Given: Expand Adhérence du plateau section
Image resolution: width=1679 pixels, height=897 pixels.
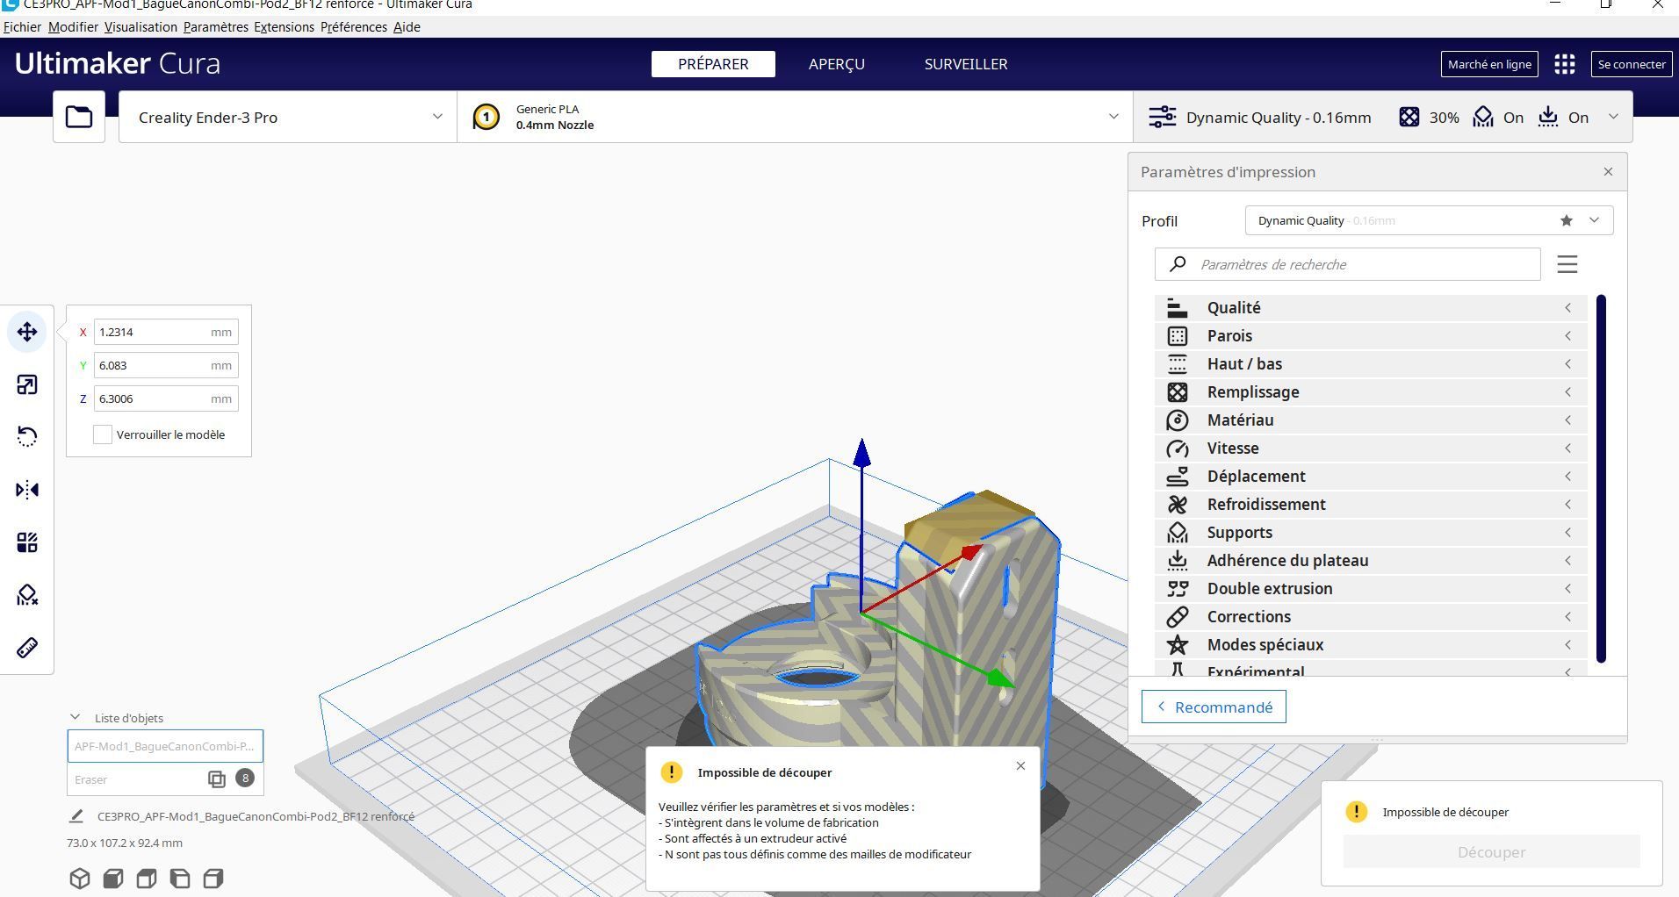Looking at the screenshot, I should (x=1371, y=560).
